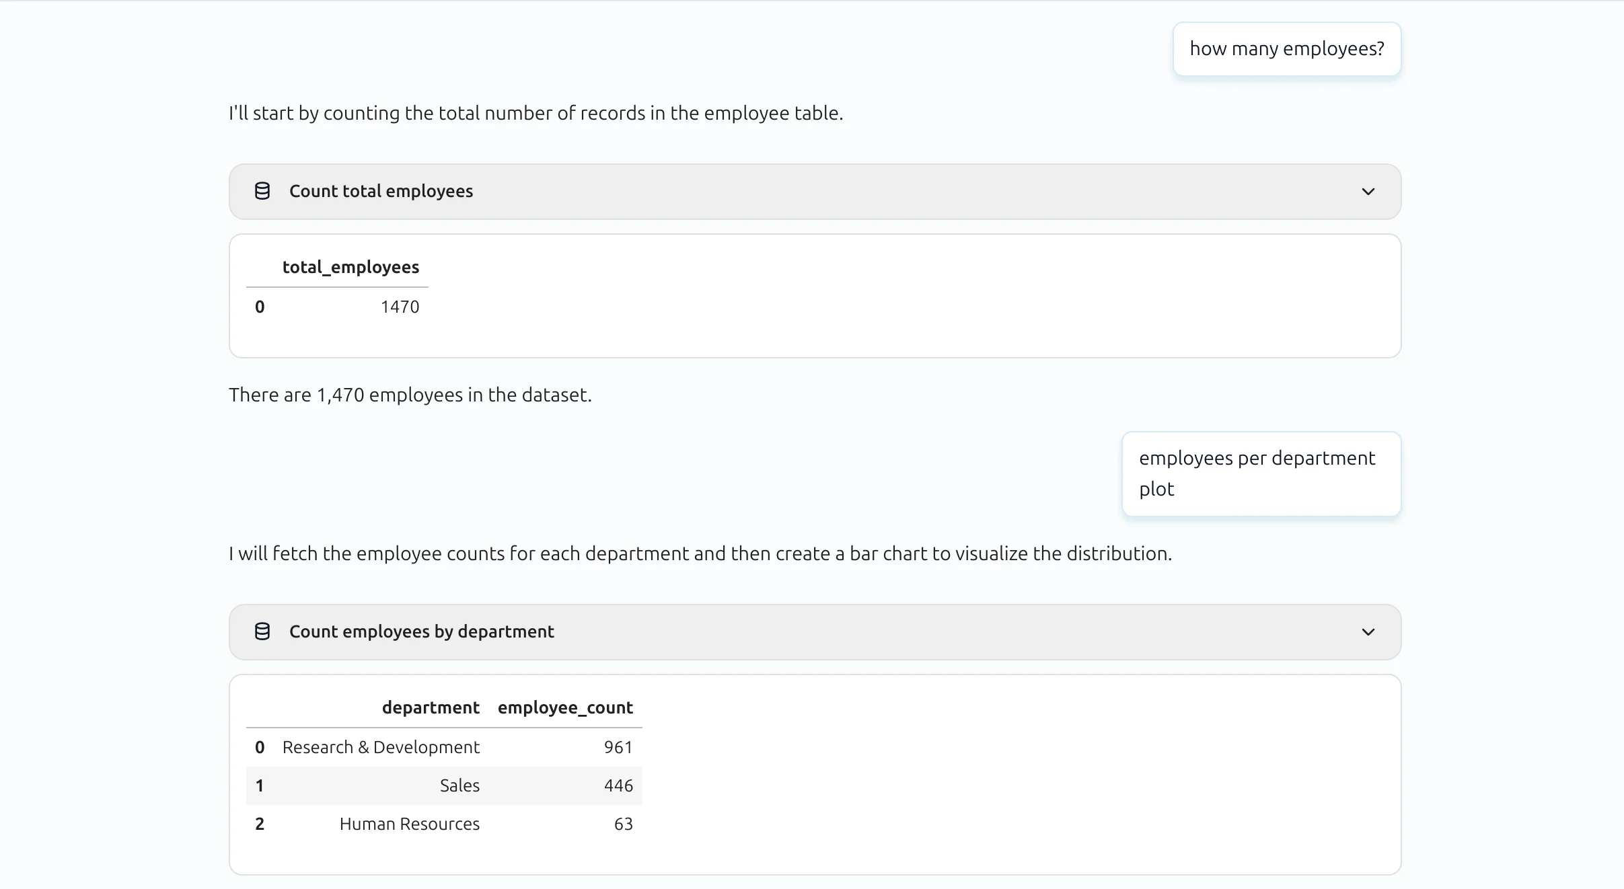Click the database icon beside Count total employees

(x=262, y=191)
